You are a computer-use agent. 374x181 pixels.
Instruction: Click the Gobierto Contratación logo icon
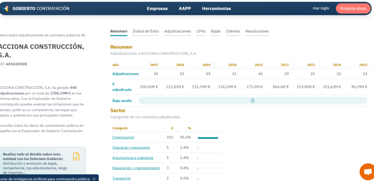coord(6,8)
